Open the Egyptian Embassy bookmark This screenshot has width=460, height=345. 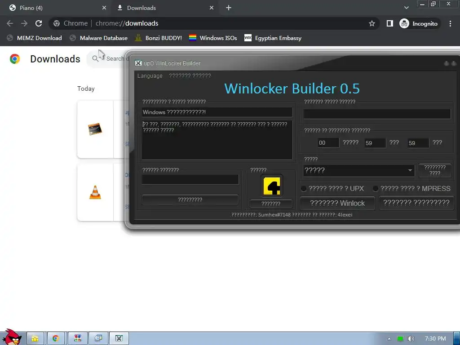(273, 38)
